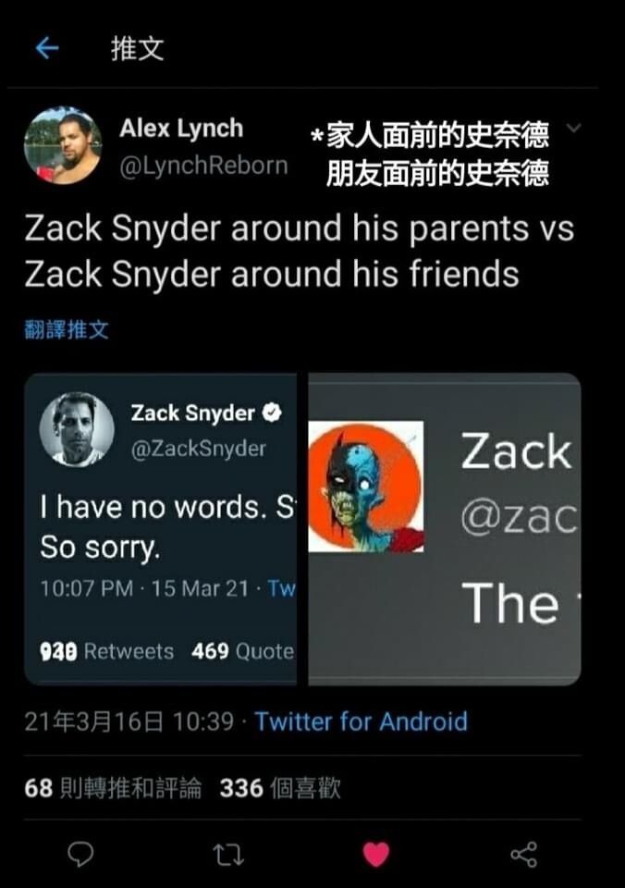This screenshot has height=888, width=625.
Task: Retweet using the retweet arrows icon
Action: coord(228,855)
